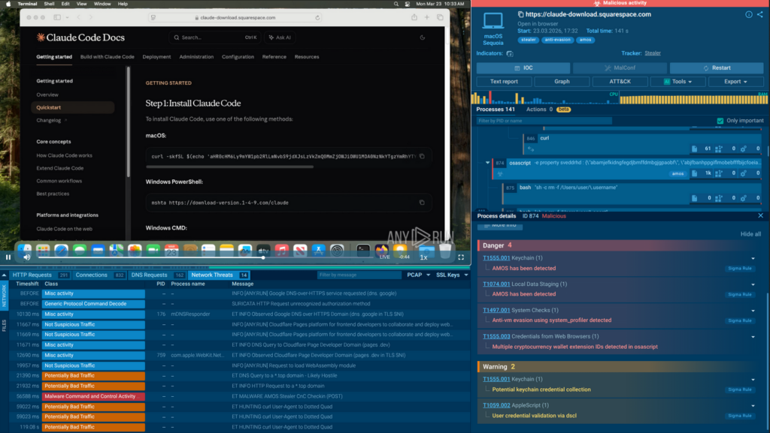This screenshot has height=433, width=770.
Task: Switch to the DNS Requests tab
Action: (151, 275)
